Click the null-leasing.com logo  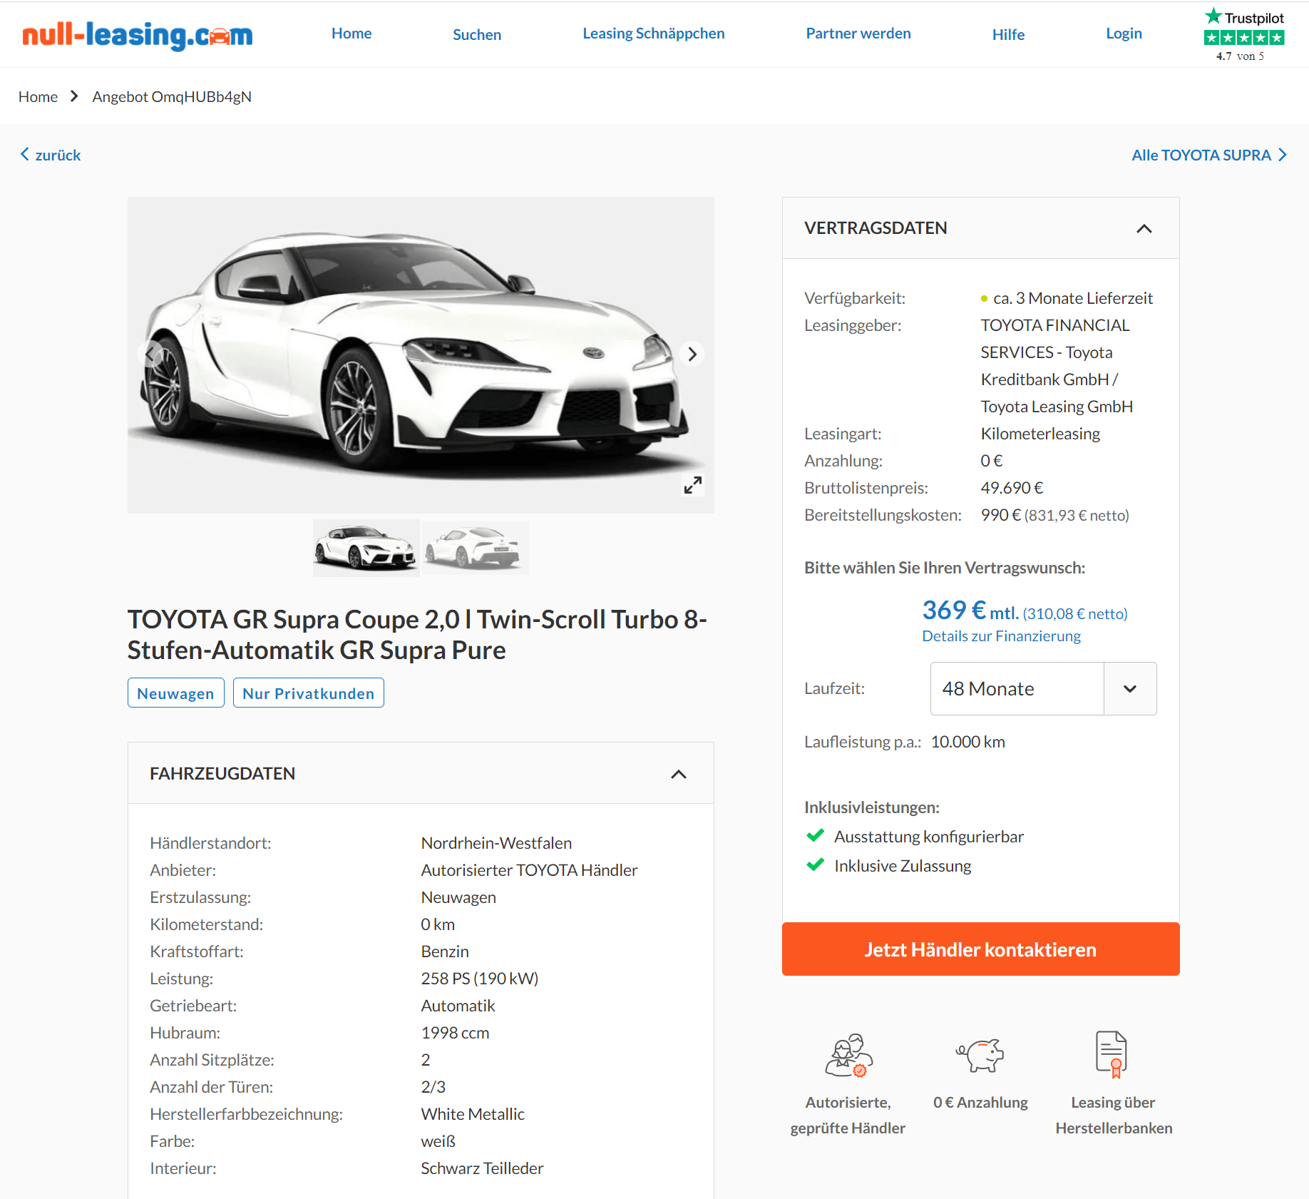[x=138, y=34]
